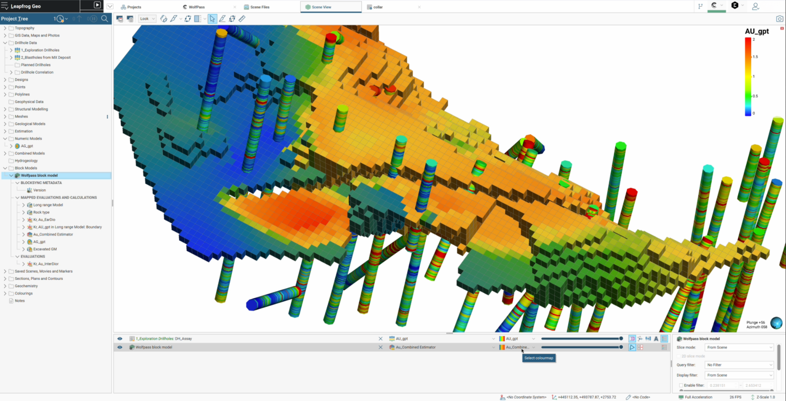Select the arrow selection tool in the toolbar
This screenshot has height=401, width=786.
click(212, 18)
